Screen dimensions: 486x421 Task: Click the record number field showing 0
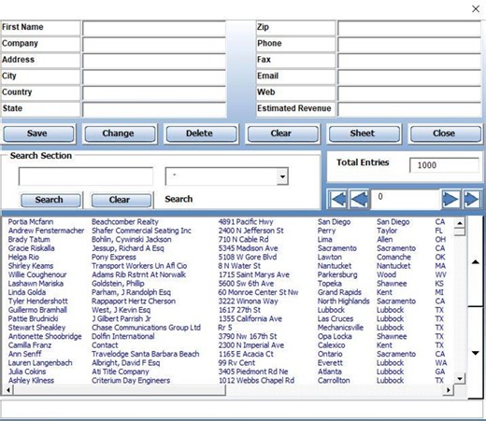(x=406, y=199)
